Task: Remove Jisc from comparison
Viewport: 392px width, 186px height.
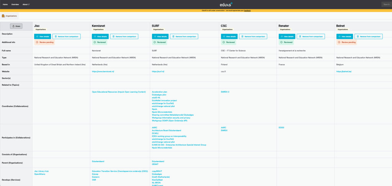Action: (x=67, y=36)
